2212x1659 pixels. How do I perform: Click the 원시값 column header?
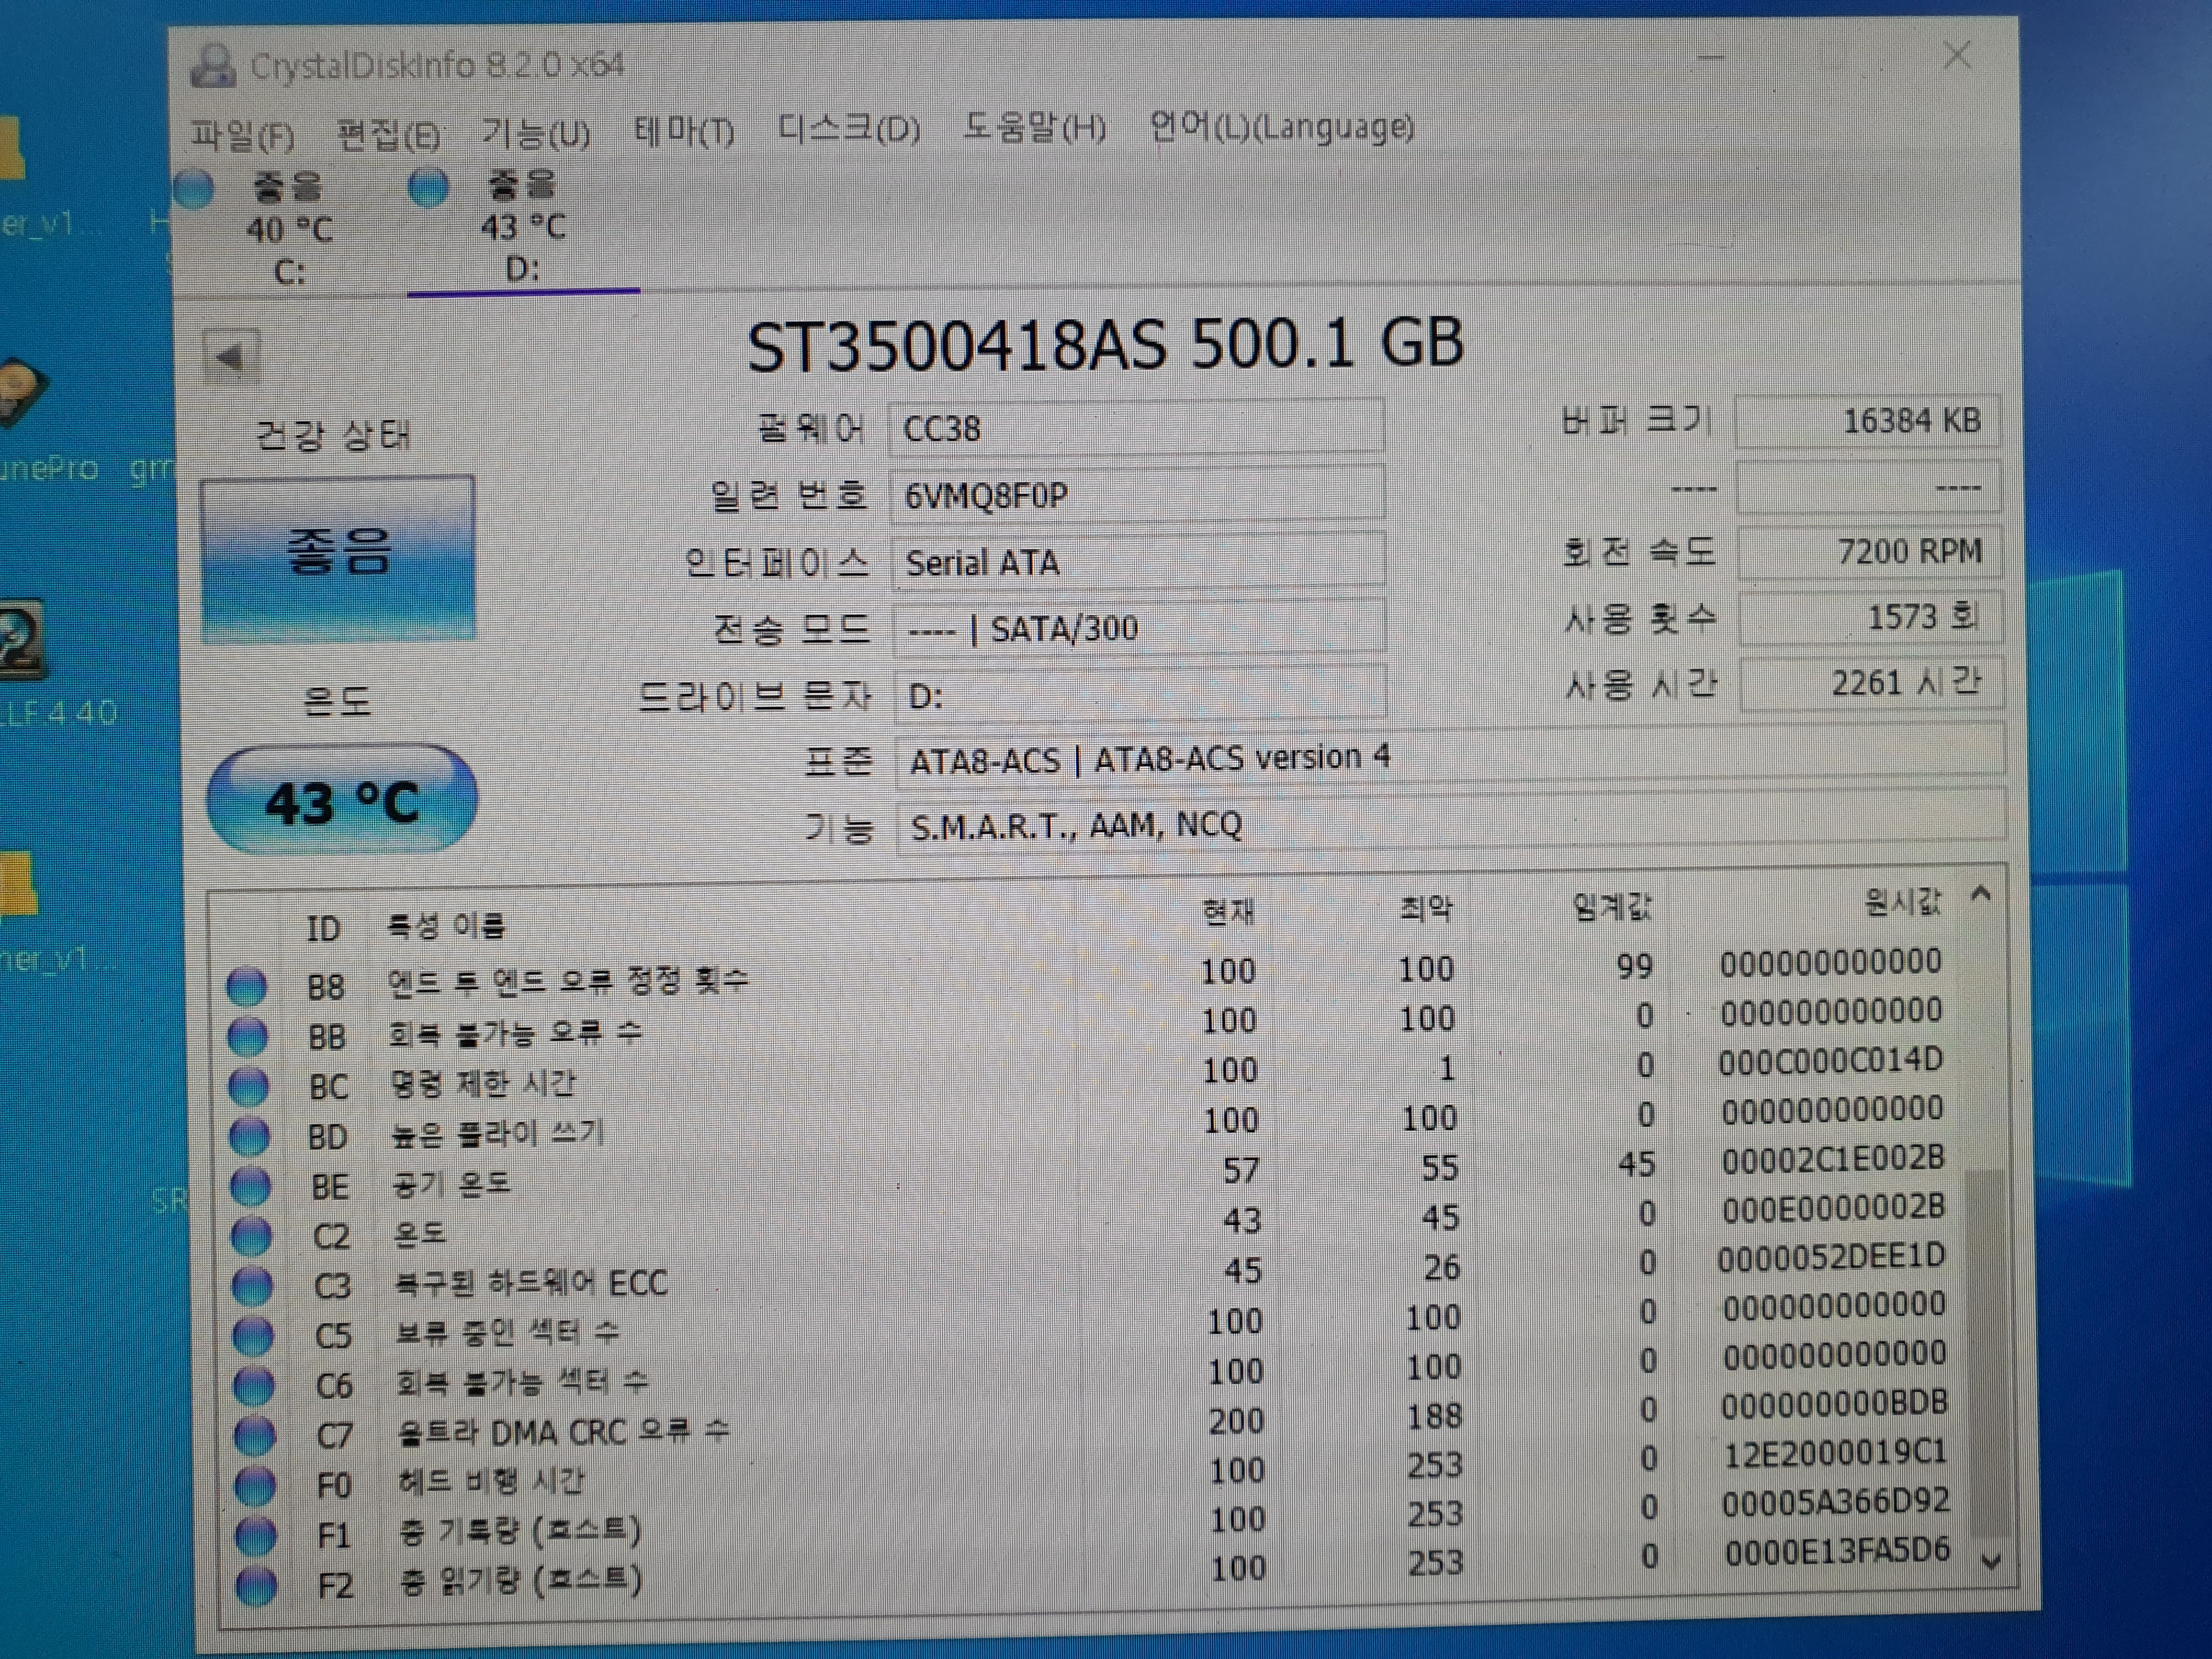point(1902,902)
